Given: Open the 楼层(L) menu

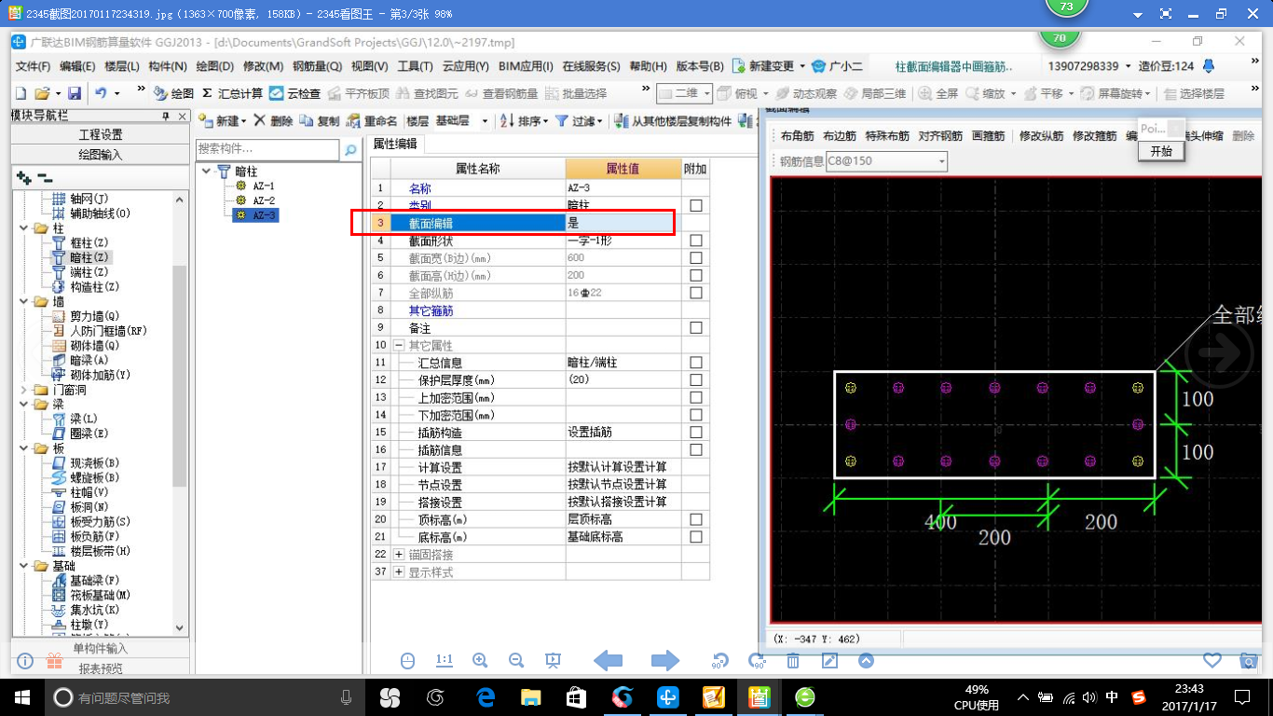Looking at the screenshot, I should [x=121, y=66].
